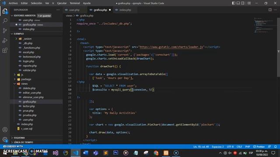The width and height of the screenshot is (280, 157).
Task: Close grafica.php tab via unsaved dot
Action: tap(110, 10)
